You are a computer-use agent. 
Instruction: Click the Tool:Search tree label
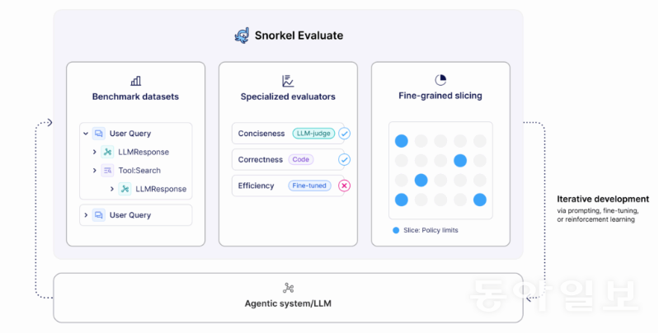[x=139, y=171]
